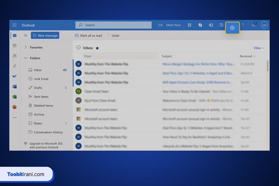Collapse the Folders section

(x=26, y=58)
